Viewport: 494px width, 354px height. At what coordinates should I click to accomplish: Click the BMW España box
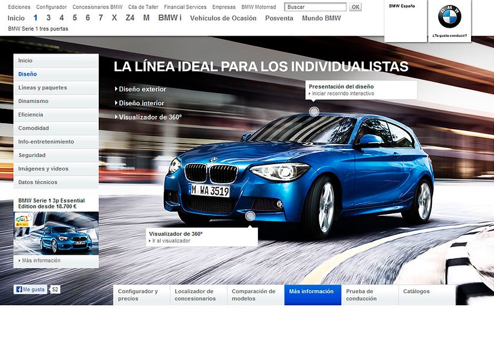click(405, 21)
